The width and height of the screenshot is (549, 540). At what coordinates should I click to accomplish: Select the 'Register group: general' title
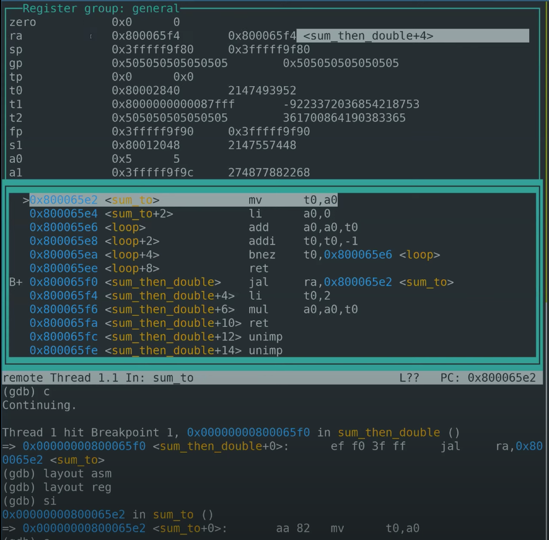pos(100,9)
